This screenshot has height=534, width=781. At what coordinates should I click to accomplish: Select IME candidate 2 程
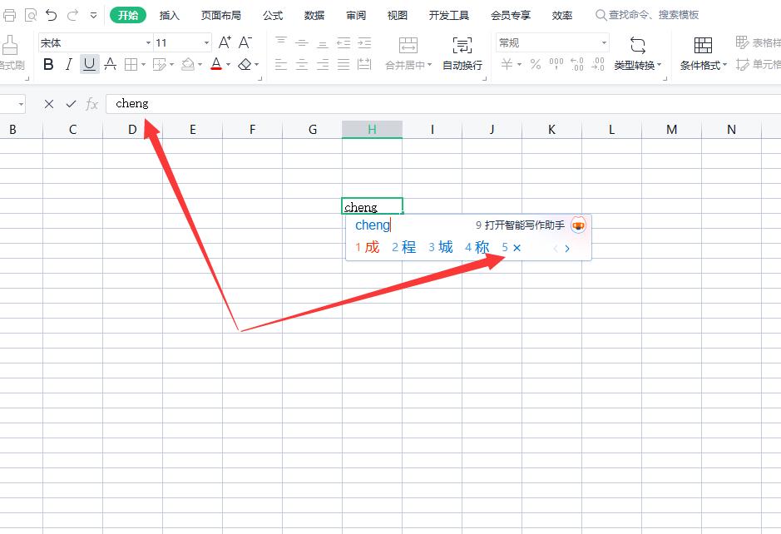403,247
